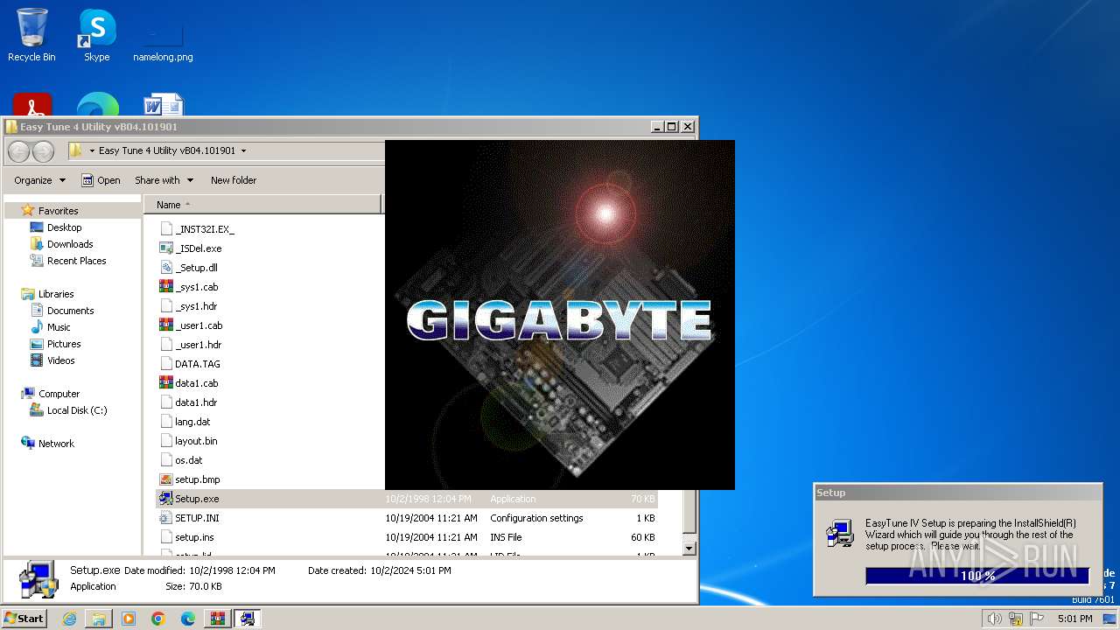Select the os.dat file name
Screen dimensions: 1120x630
coord(188,460)
